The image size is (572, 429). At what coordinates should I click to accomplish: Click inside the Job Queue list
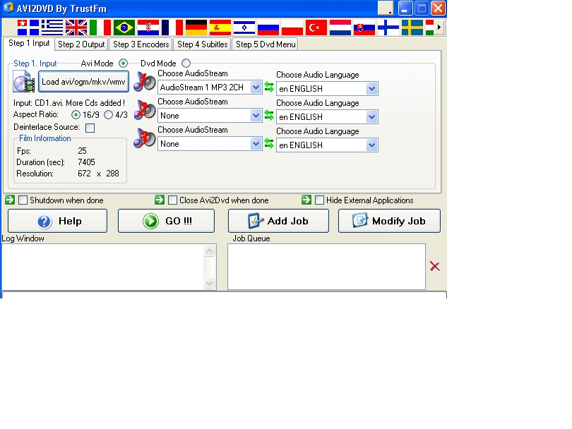coord(326,267)
